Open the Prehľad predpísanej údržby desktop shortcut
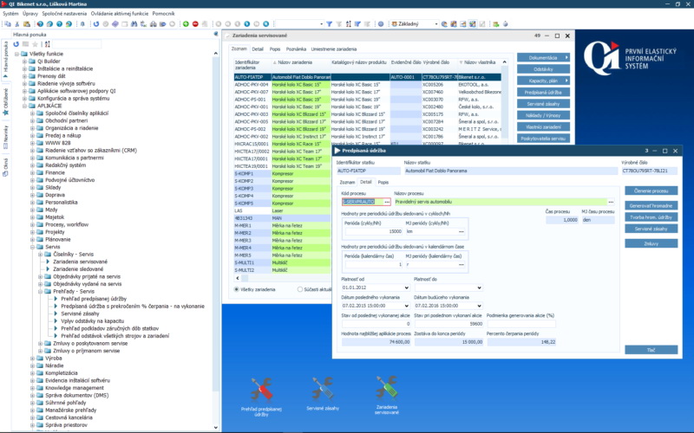Viewport: 694px width, 433px height. (x=262, y=397)
